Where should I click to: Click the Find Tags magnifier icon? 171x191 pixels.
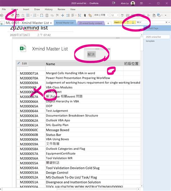click(79, 15)
